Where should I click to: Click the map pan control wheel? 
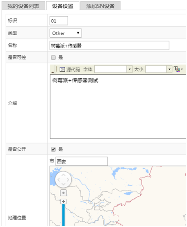63,179
